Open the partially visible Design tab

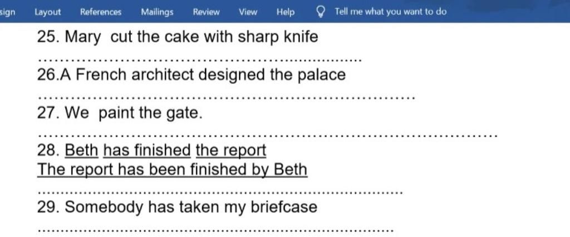click(7, 12)
